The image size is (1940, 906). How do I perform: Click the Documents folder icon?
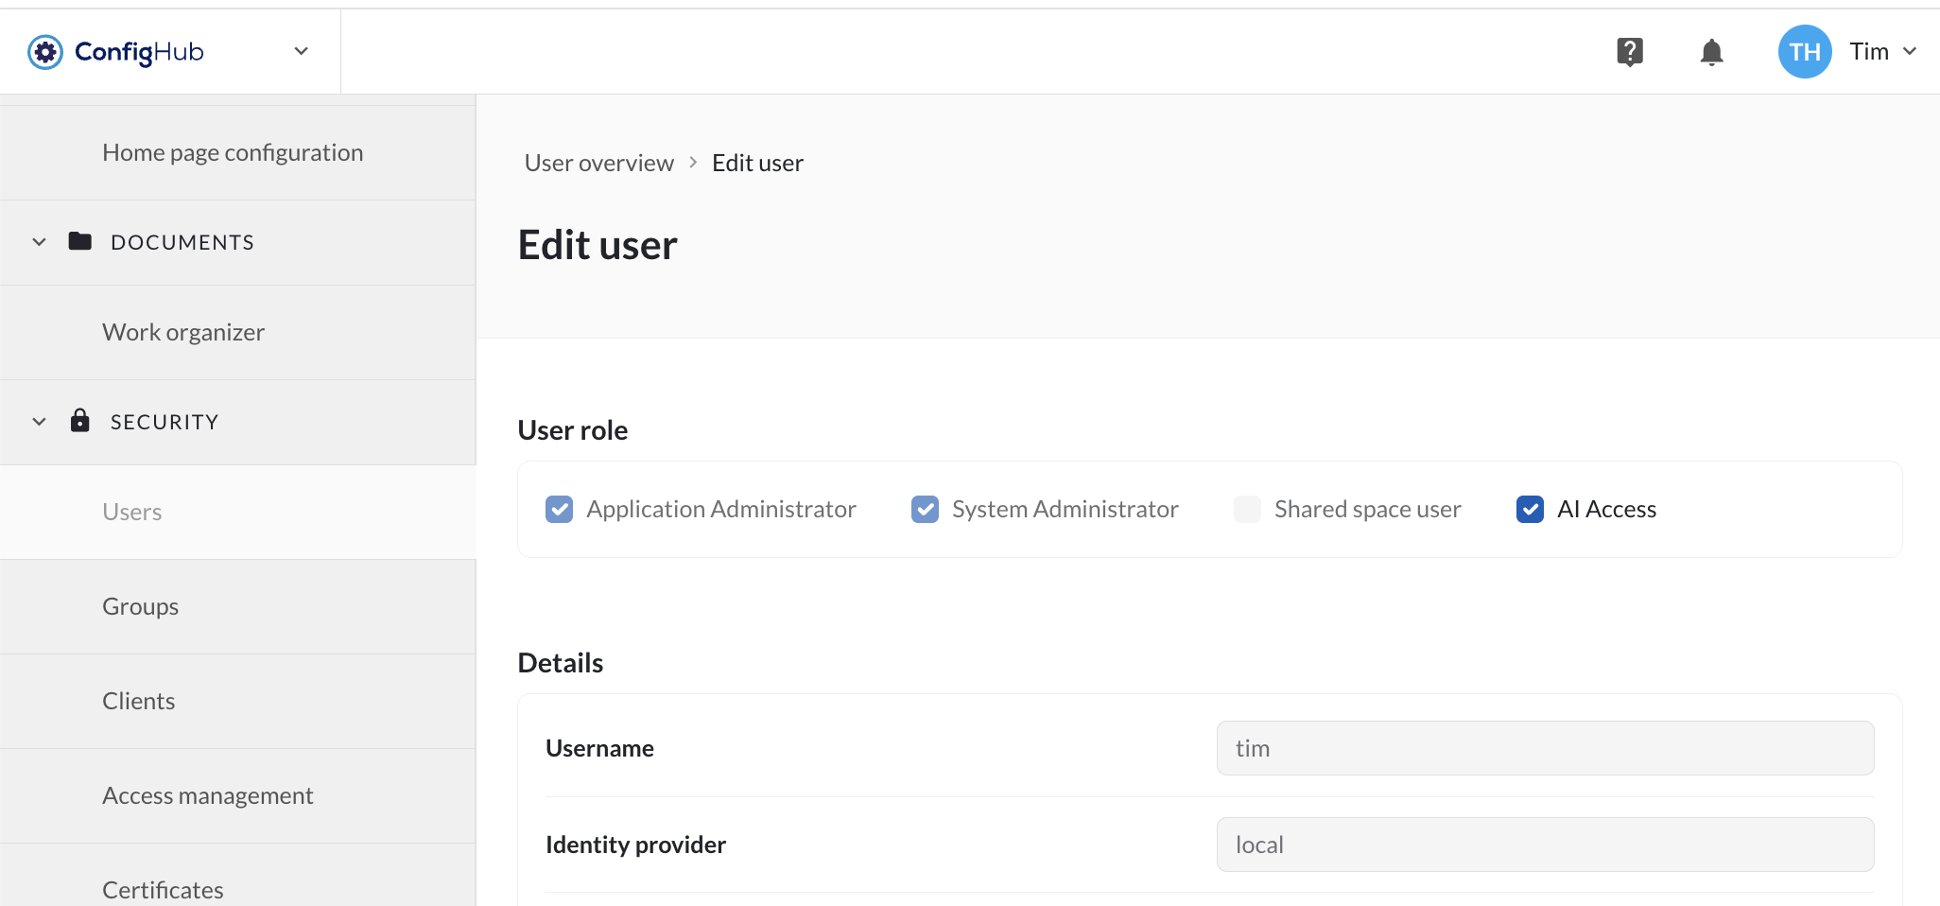80,241
